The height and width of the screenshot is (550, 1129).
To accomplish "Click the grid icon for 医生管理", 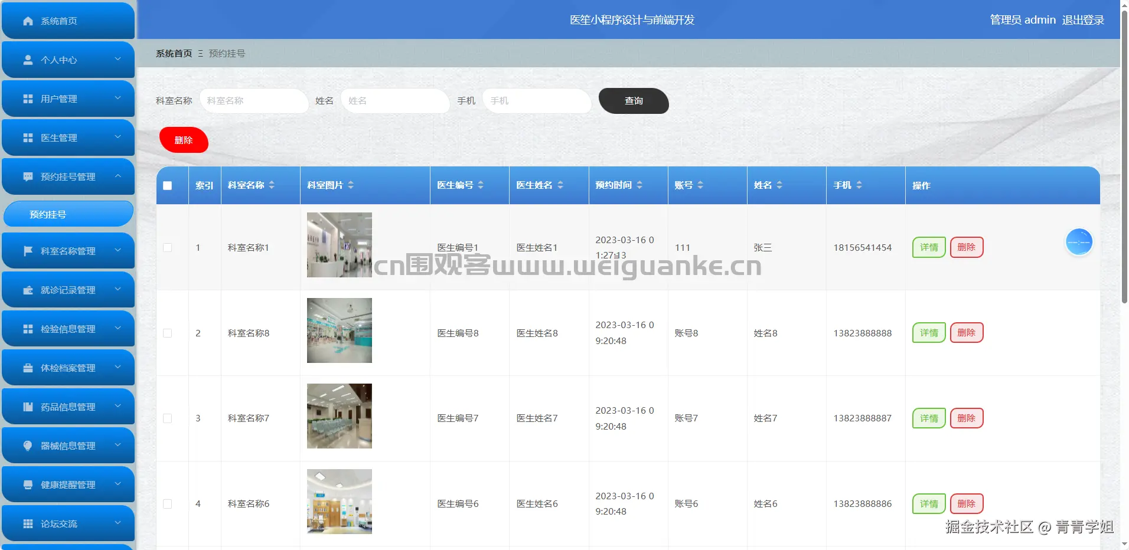I will pyautogui.click(x=28, y=137).
